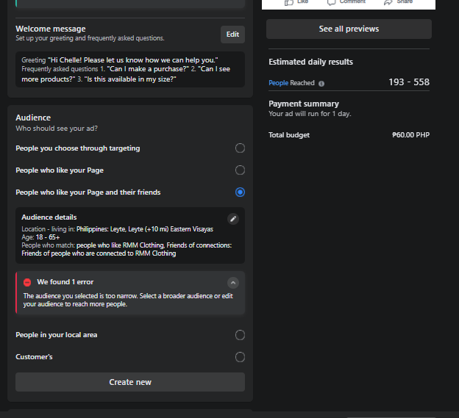Edit the Welcome message
This screenshot has width=459, height=418.
pyautogui.click(x=232, y=34)
